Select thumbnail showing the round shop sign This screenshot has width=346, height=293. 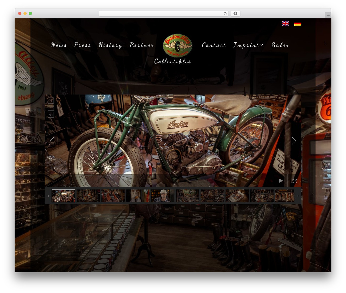pos(188,196)
